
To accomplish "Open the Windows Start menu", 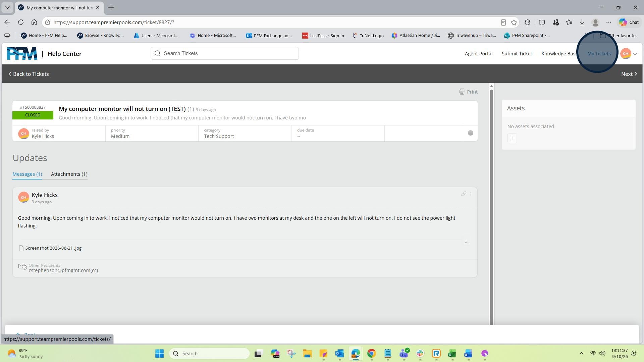I will point(160,353).
